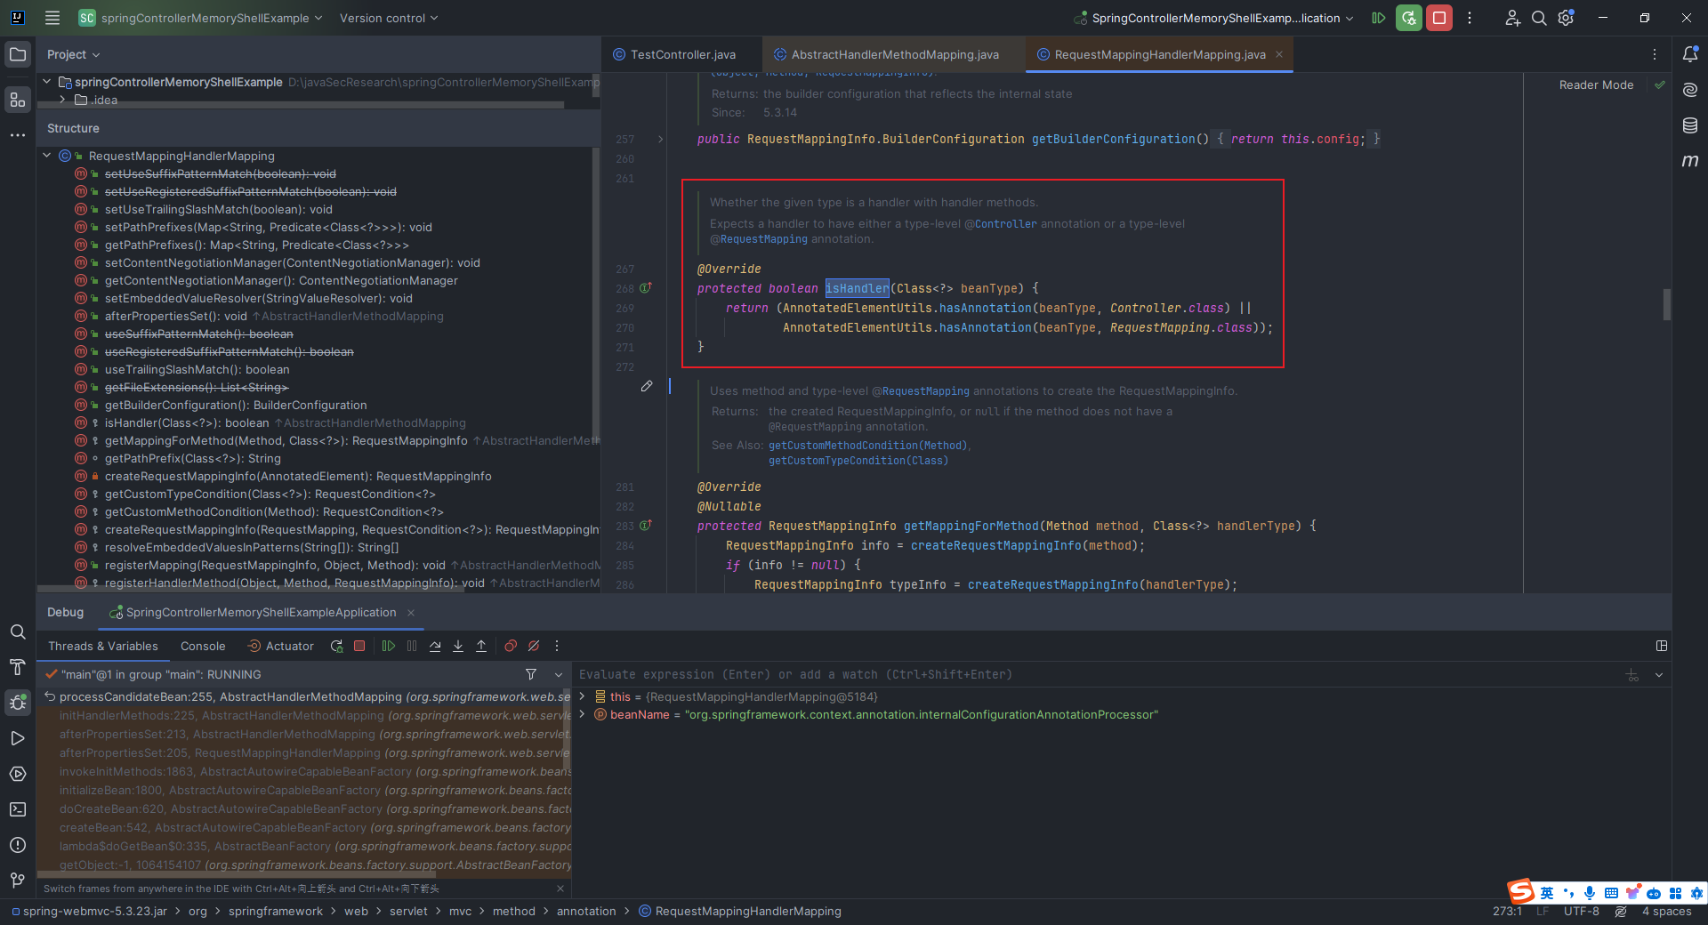This screenshot has width=1708, height=925.
Task: Open thread selector dropdown arrow
Action: pyautogui.click(x=559, y=674)
